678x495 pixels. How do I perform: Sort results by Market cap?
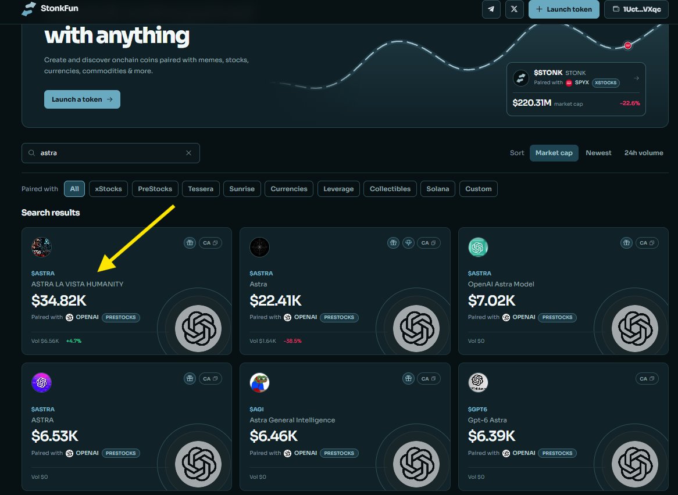point(554,153)
